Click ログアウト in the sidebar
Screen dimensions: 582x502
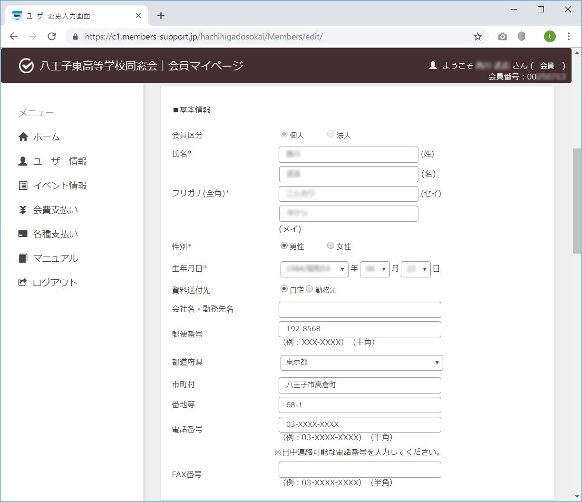pos(55,283)
